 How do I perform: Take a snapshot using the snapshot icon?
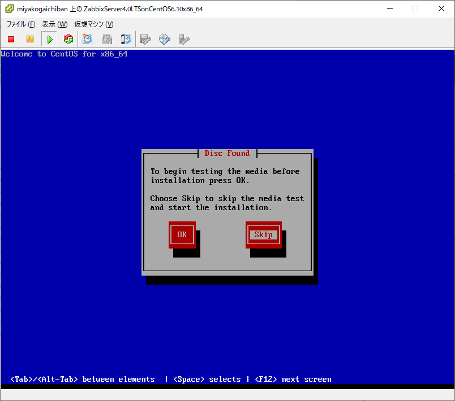87,39
